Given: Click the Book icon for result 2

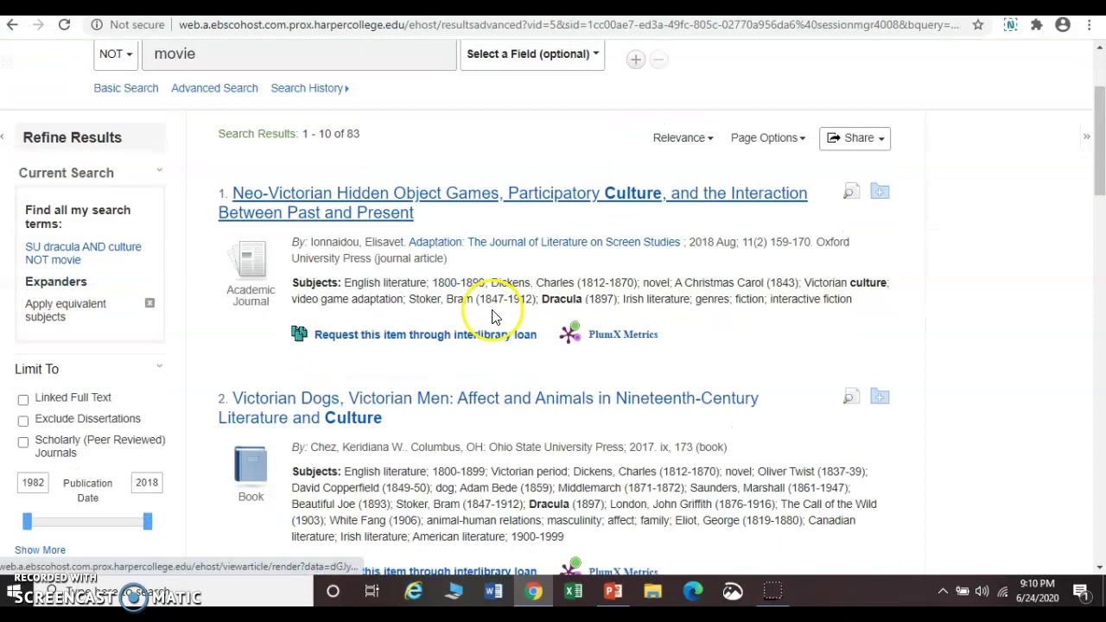Looking at the screenshot, I should (251, 466).
